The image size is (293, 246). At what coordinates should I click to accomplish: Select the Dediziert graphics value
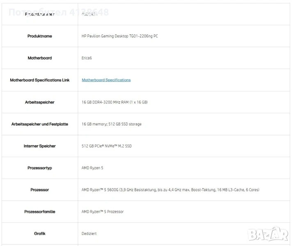(x=89, y=234)
